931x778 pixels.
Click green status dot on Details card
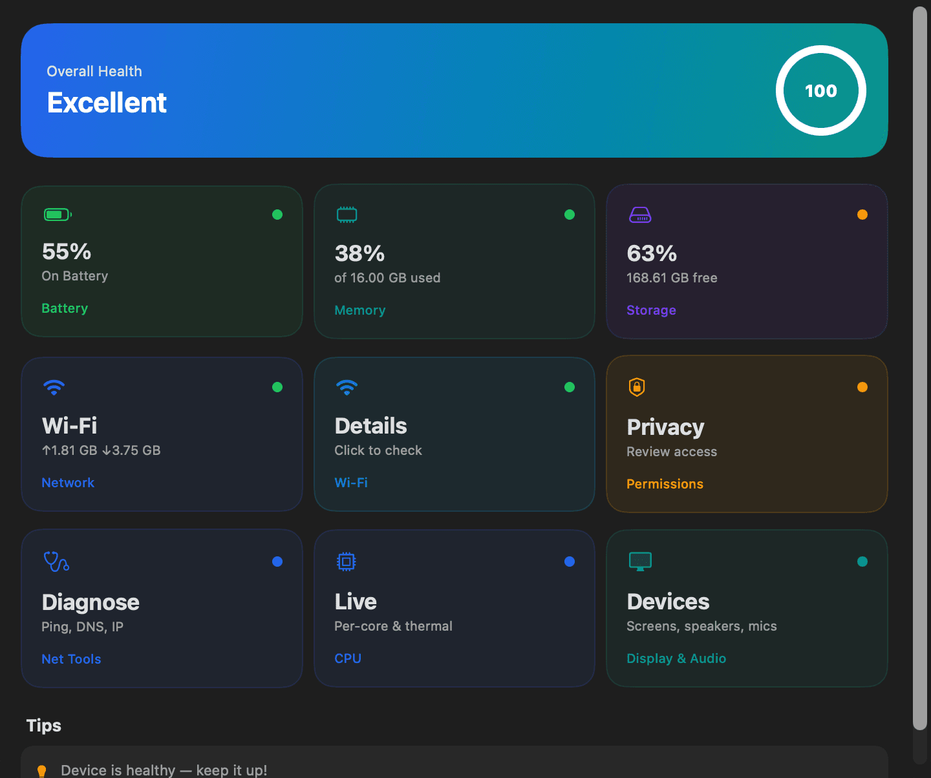point(570,387)
